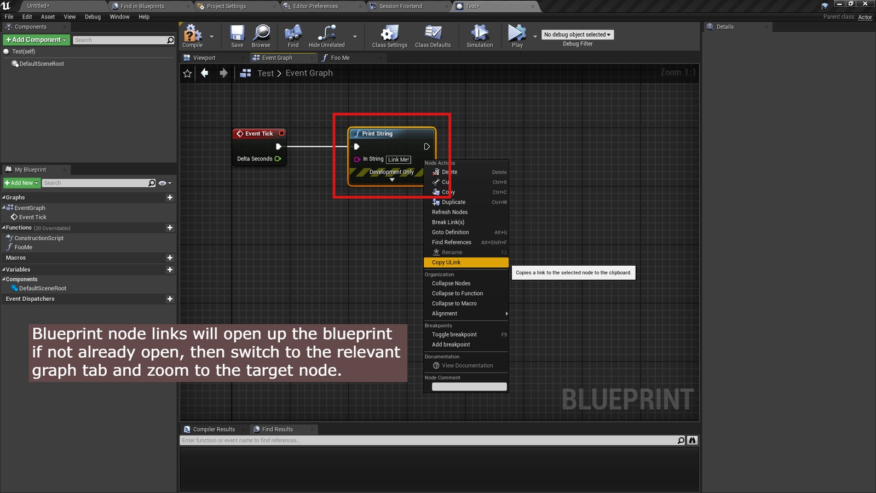Collapse the Functions section
The width and height of the screenshot is (876, 493).
click(3, 227)
